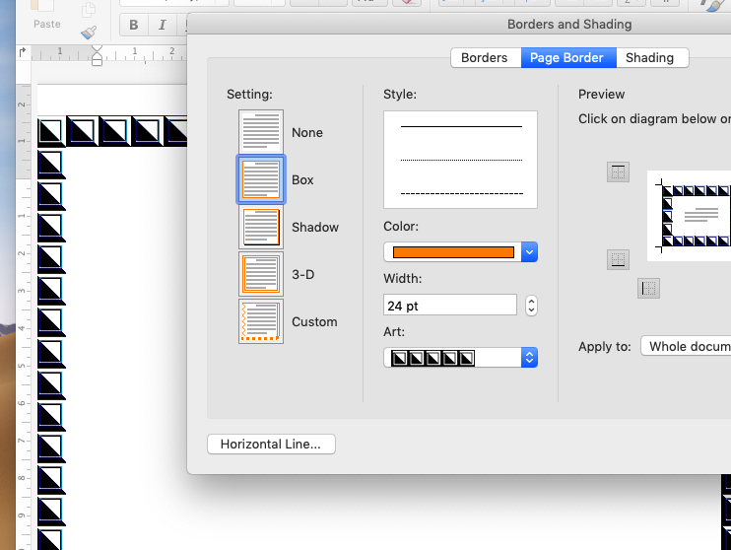Viewport: 731px width, 550px height.
Task: Click the Horizontal Line... button
Action: tap(271, 444)
